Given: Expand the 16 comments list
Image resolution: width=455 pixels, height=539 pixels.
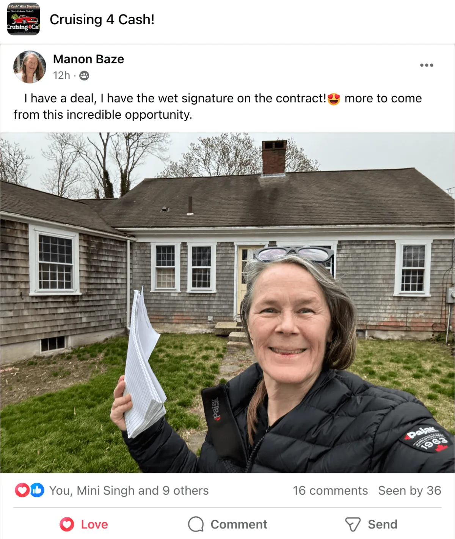Looking at the screenshot, I should tap(330, 490).
